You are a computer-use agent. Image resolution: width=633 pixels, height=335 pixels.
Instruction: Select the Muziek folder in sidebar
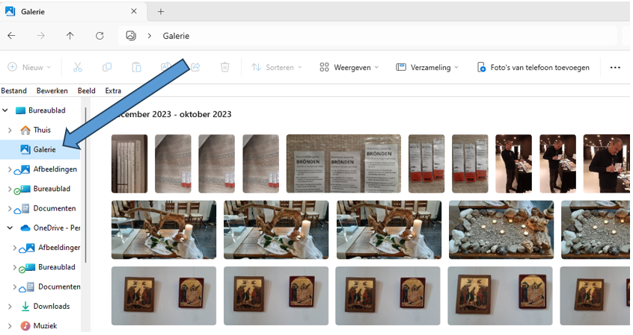[44, 325]
